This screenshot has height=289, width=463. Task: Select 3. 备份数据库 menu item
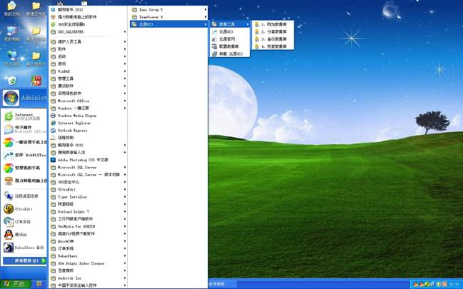(x=274, y=39)
